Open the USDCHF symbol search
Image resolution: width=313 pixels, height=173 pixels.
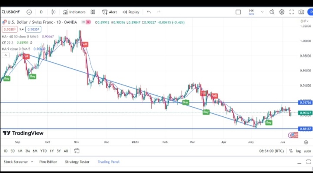click(11, 12)
